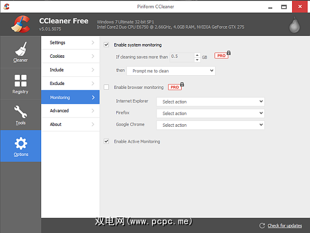Open the 'Prompt me to clean' dropdown
This screenshot has width=310, height=233.
point(171,71)
